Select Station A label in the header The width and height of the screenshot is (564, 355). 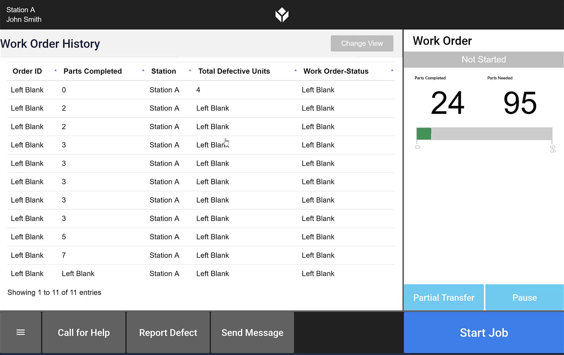click(x=20, y=10)
